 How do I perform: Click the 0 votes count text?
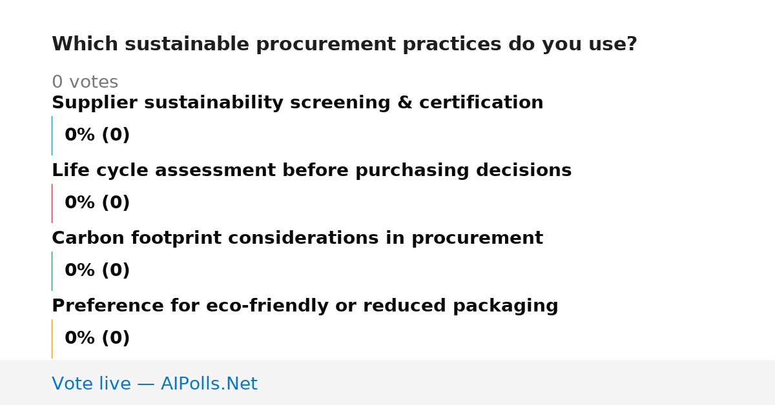(x=85, y=83)
